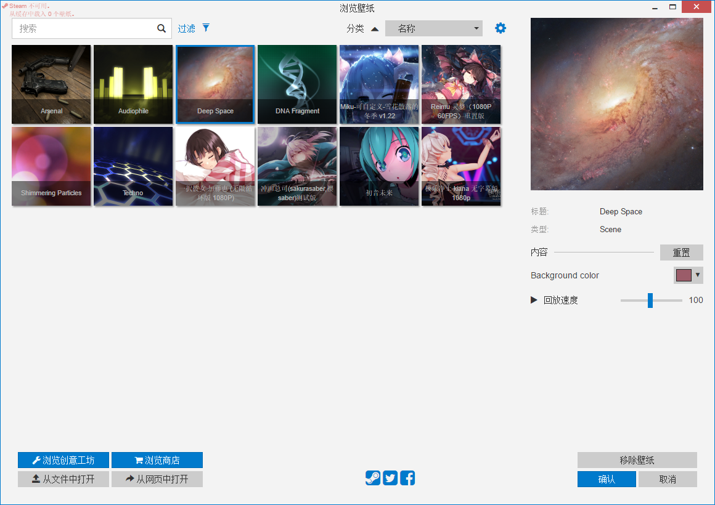Click the 浏览商店 button
This screenshot has width=715, height=505.
pyautogui.click(x=157, y=460)
